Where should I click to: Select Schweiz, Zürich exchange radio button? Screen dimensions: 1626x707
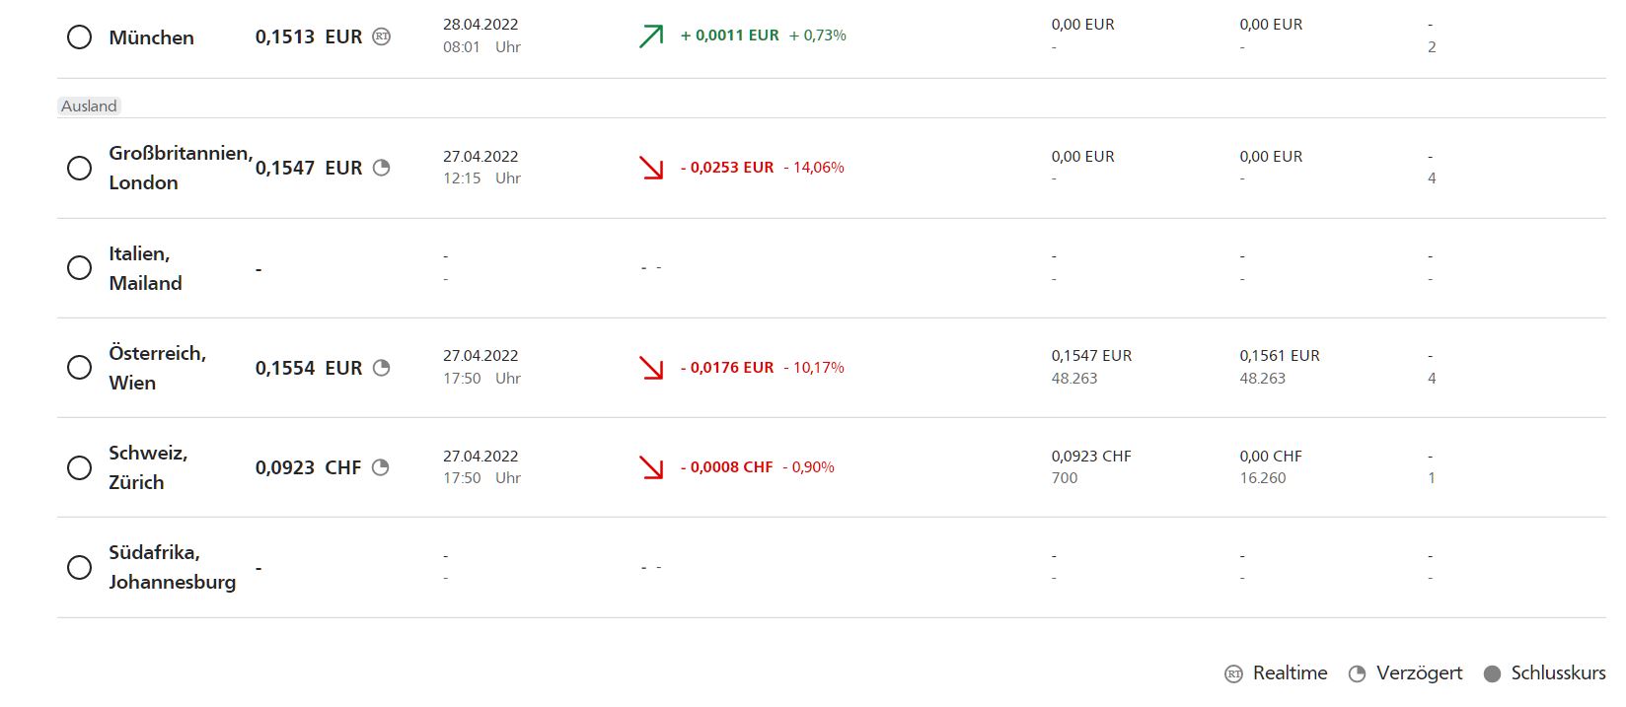tap(79, 467)
